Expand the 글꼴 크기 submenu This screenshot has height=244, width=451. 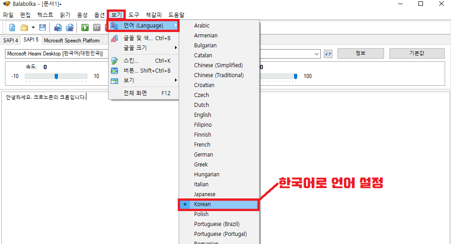click(x=143, y=48)
